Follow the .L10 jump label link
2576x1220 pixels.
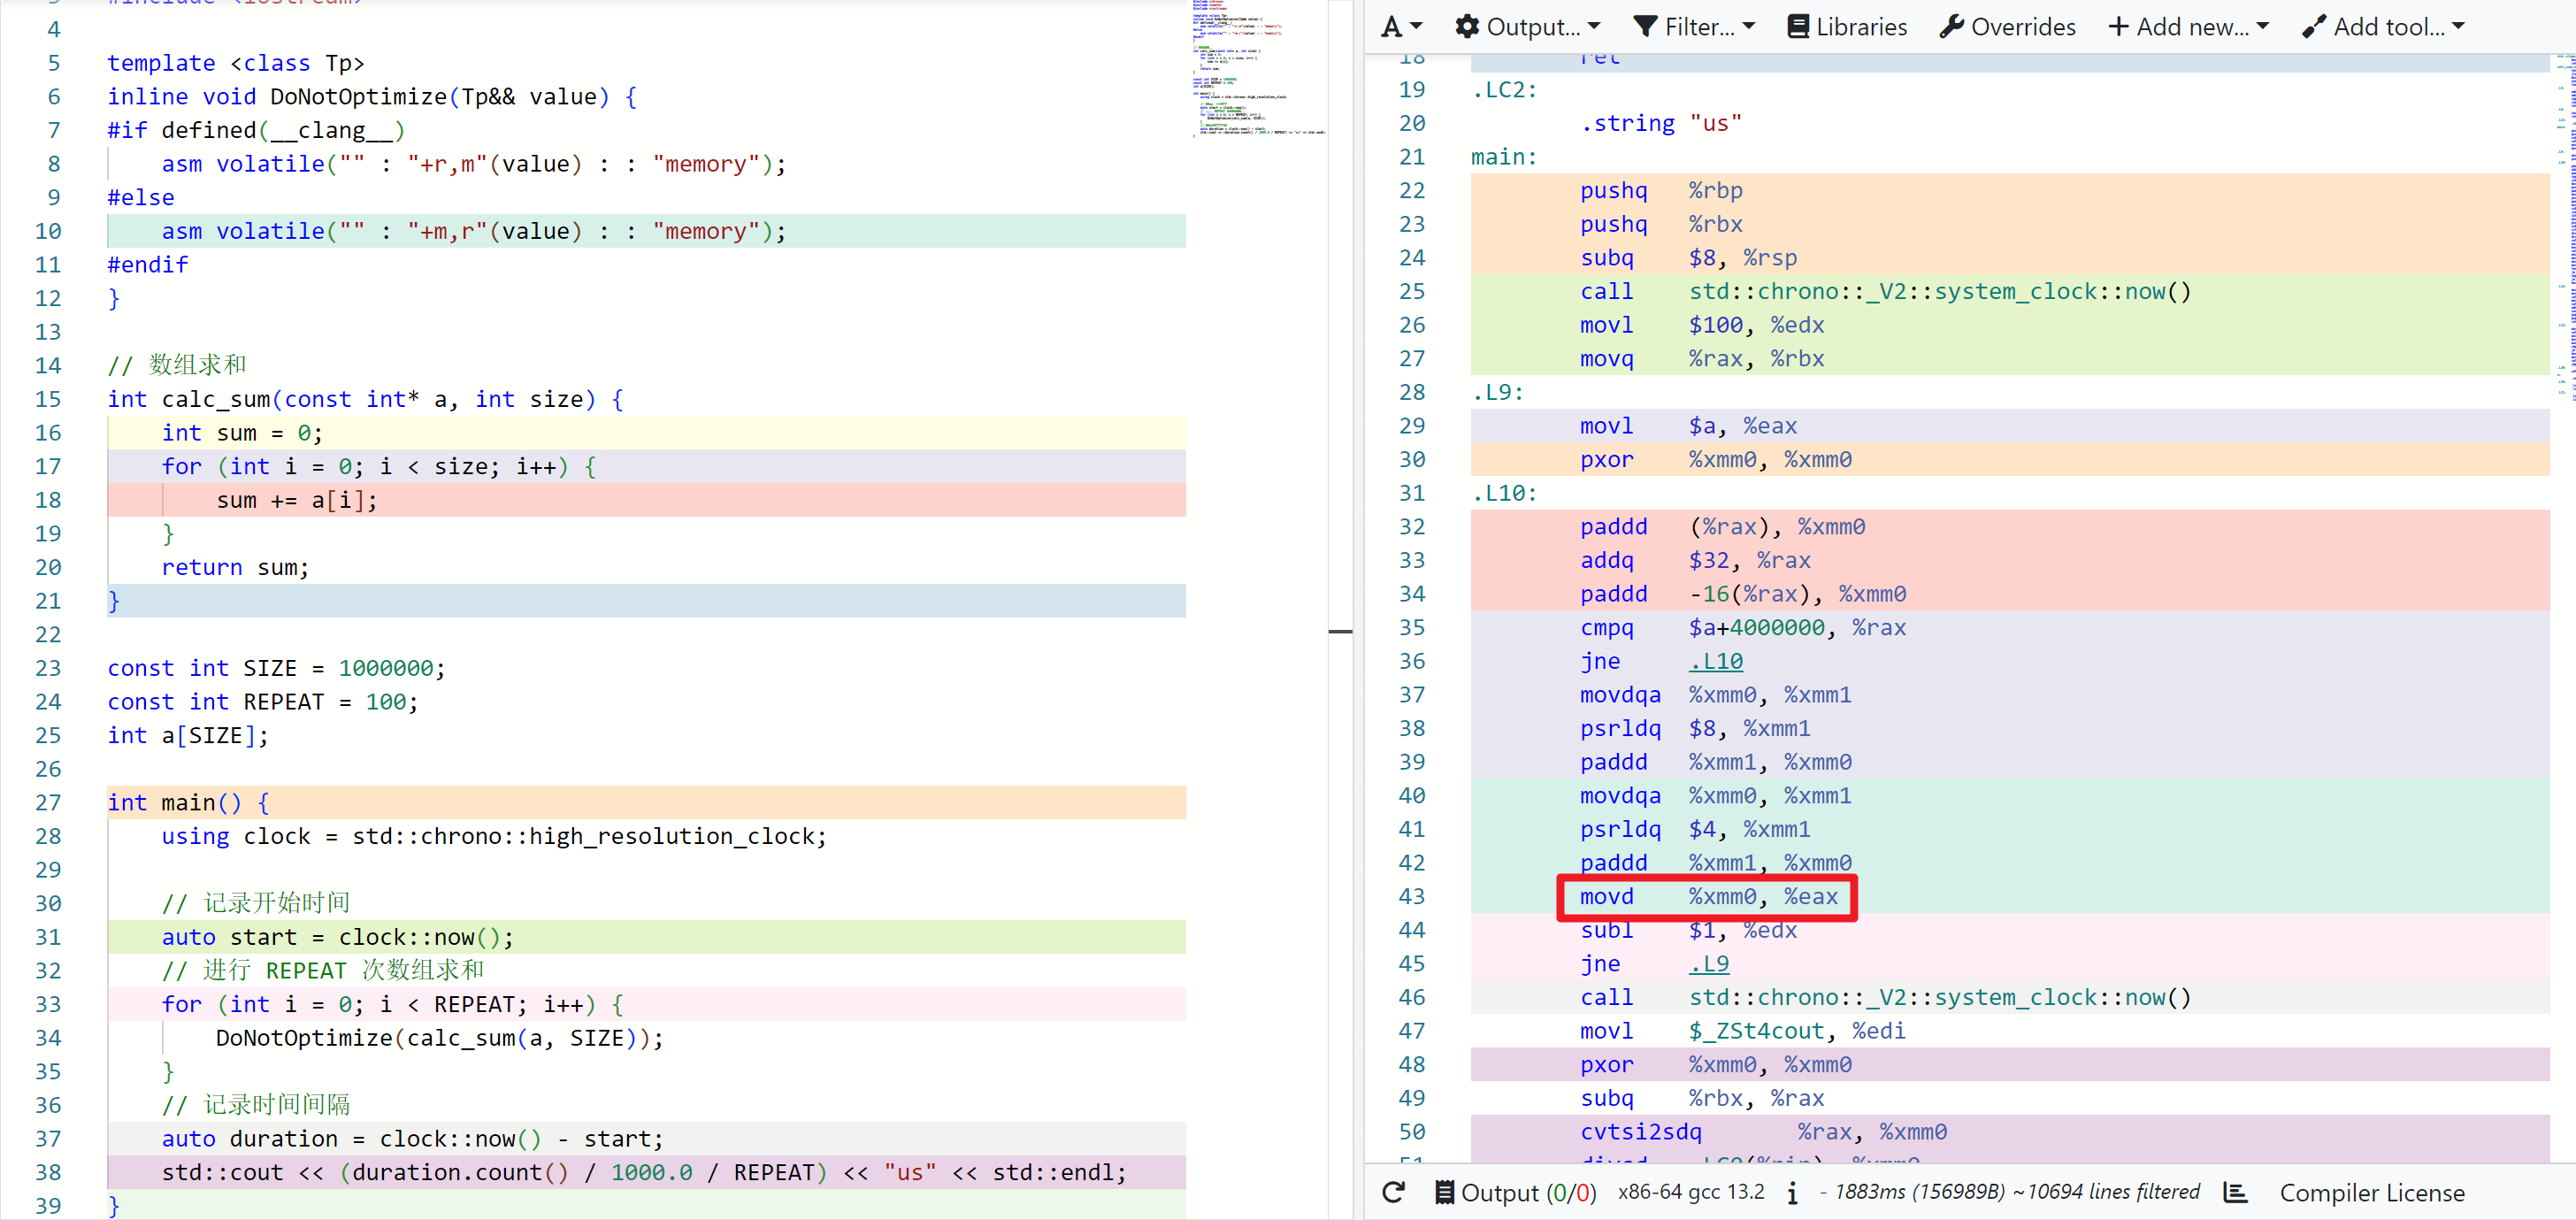click(x=1715, y=661)
